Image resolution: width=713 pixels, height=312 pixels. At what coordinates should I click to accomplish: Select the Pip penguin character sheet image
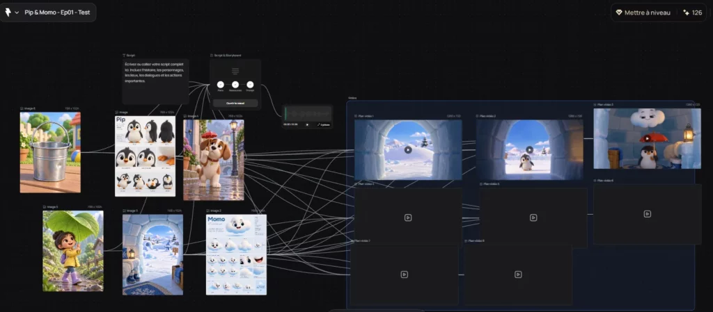tap(145, 156)
